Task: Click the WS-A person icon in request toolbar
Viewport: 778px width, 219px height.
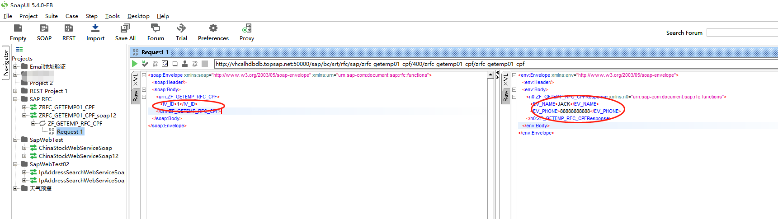Action: point(185,64)
